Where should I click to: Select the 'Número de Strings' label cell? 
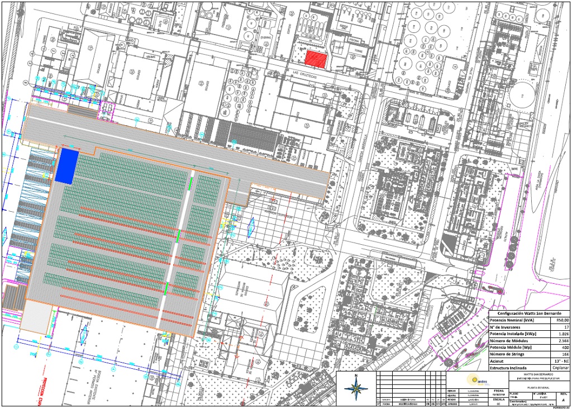pos(519,354)
